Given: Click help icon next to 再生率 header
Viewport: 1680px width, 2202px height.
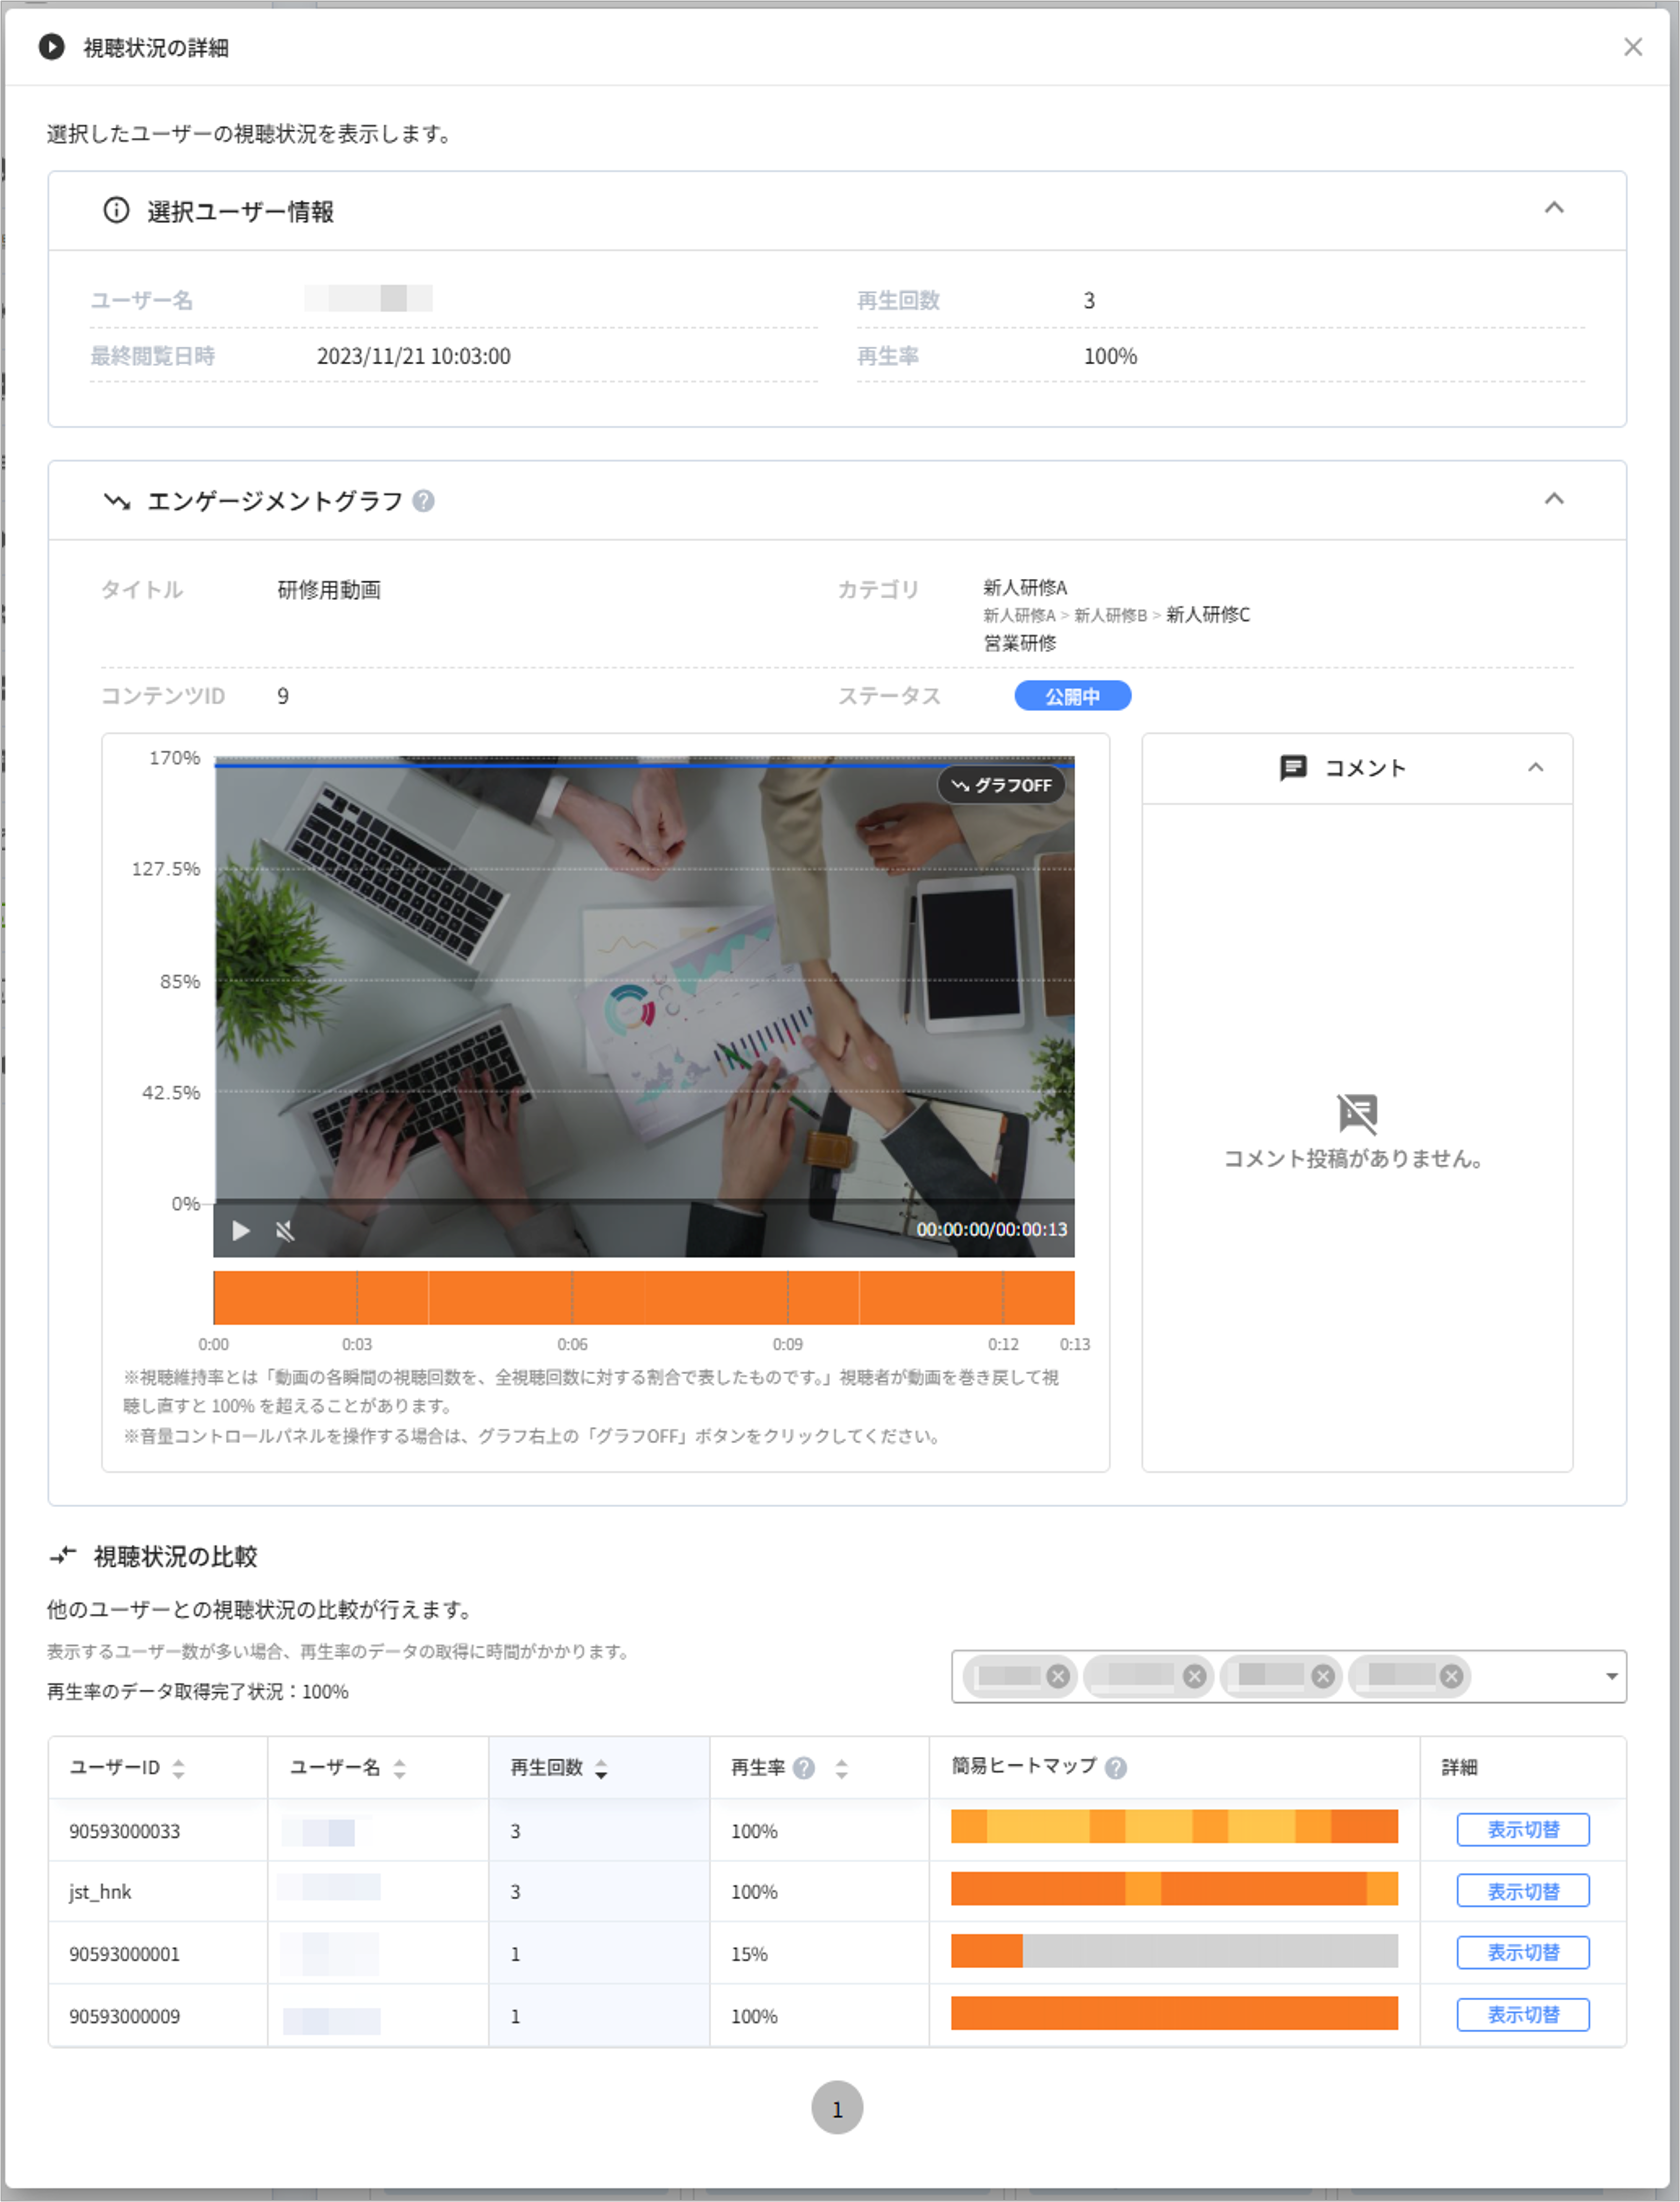Looking at the screenshot, I should tap(804, 1768).
